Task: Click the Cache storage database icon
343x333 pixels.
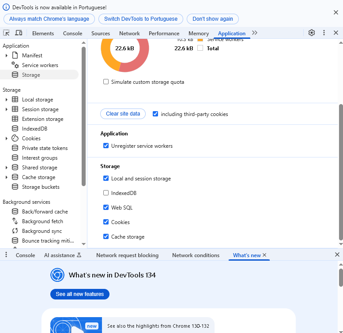Action: 15,177
